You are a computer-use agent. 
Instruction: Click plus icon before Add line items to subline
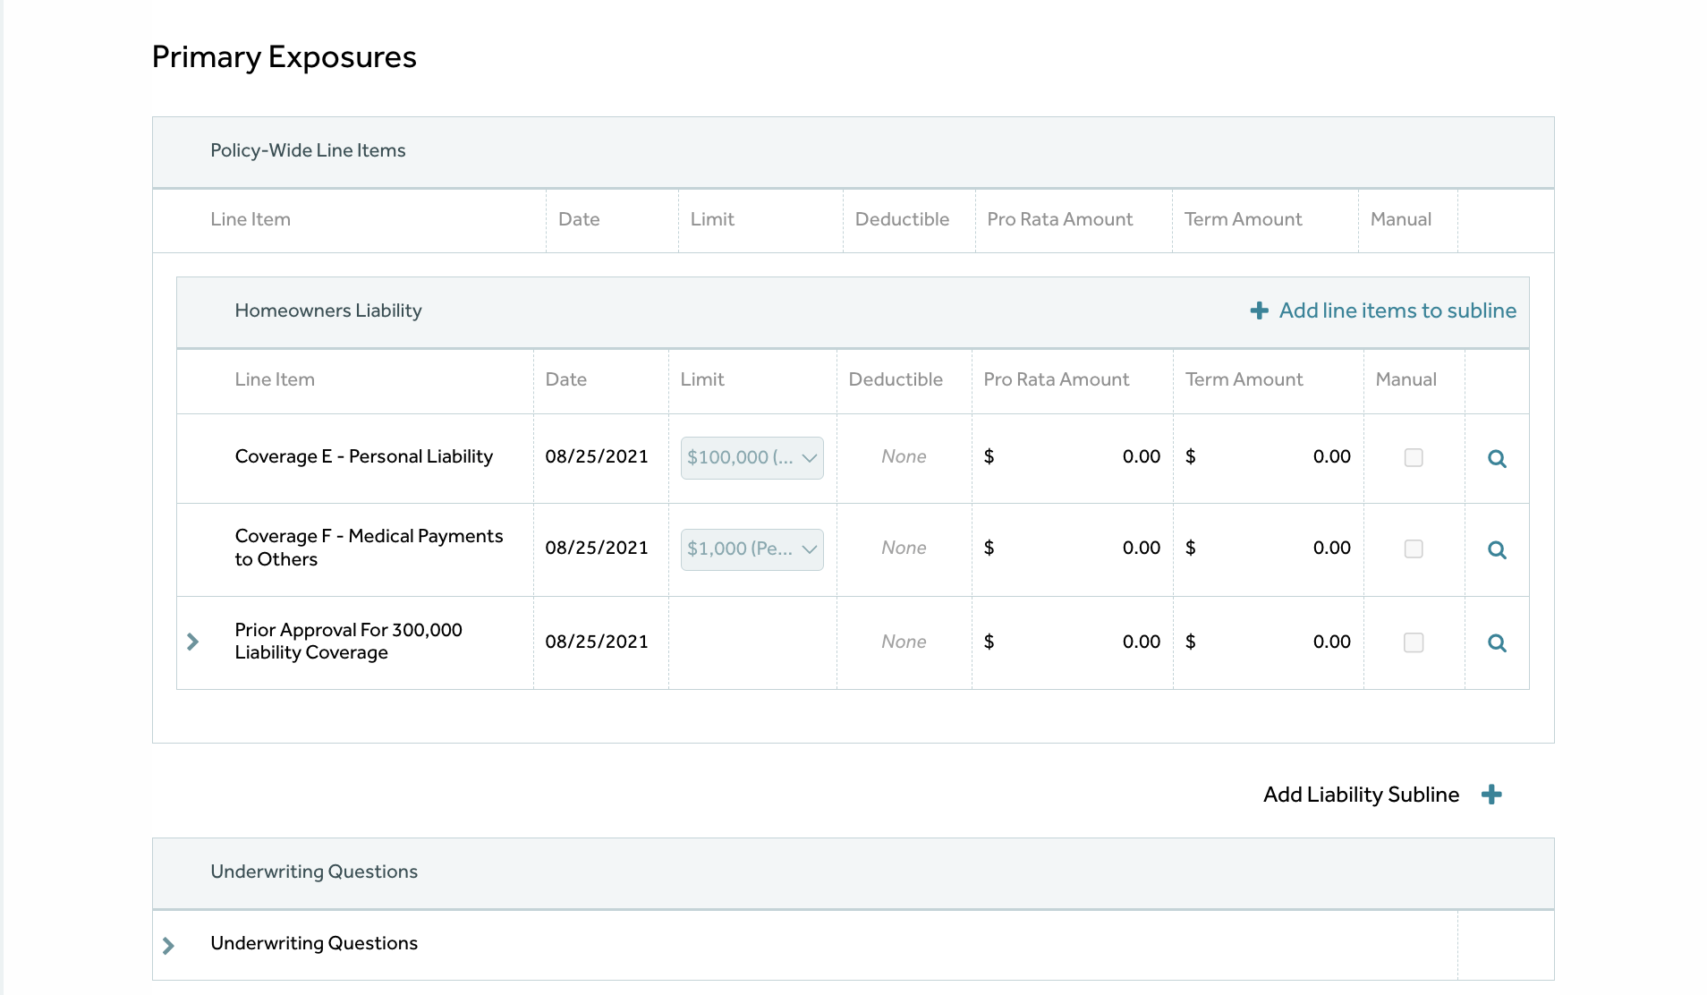[1259, 310]
